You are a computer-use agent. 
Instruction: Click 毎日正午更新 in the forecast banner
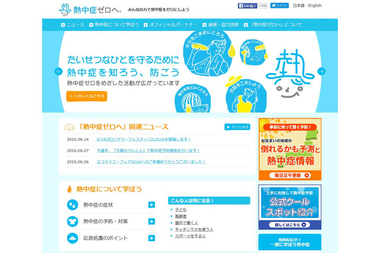tap(290, 175)
